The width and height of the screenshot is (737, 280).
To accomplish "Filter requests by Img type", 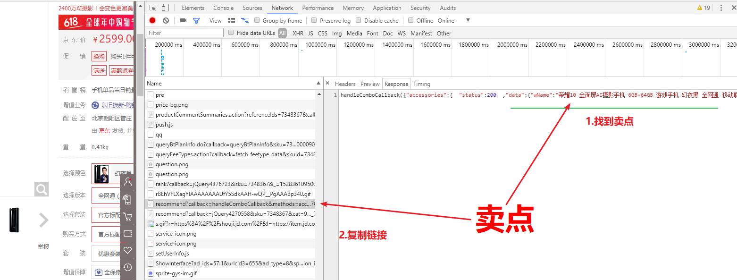I will [x=337, y=33].
